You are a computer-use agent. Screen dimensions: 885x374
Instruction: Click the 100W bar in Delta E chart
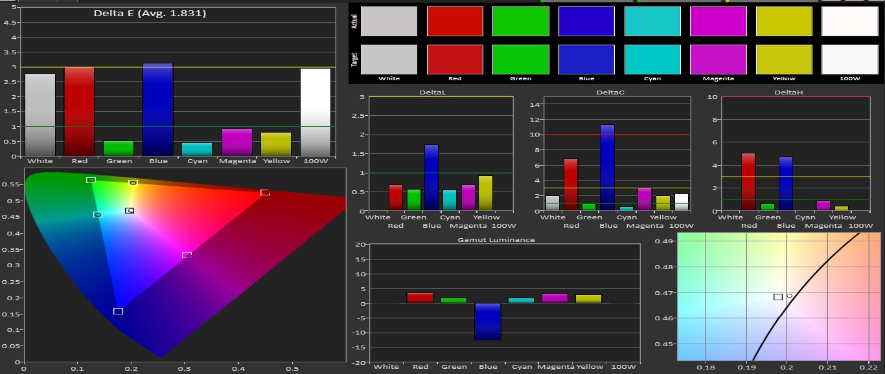(316, 112)
